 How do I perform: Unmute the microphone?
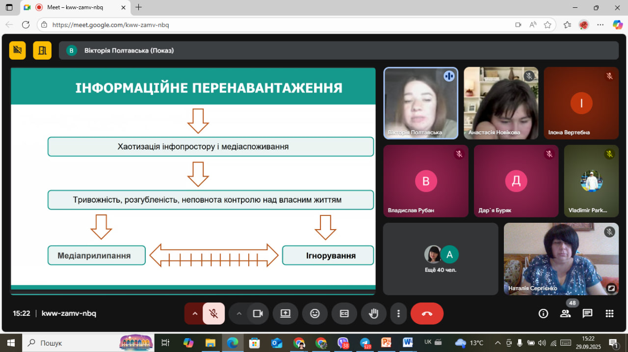213,314
